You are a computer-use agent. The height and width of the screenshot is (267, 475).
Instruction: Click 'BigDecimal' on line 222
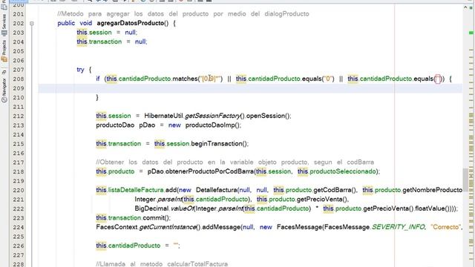coord(151,208)
